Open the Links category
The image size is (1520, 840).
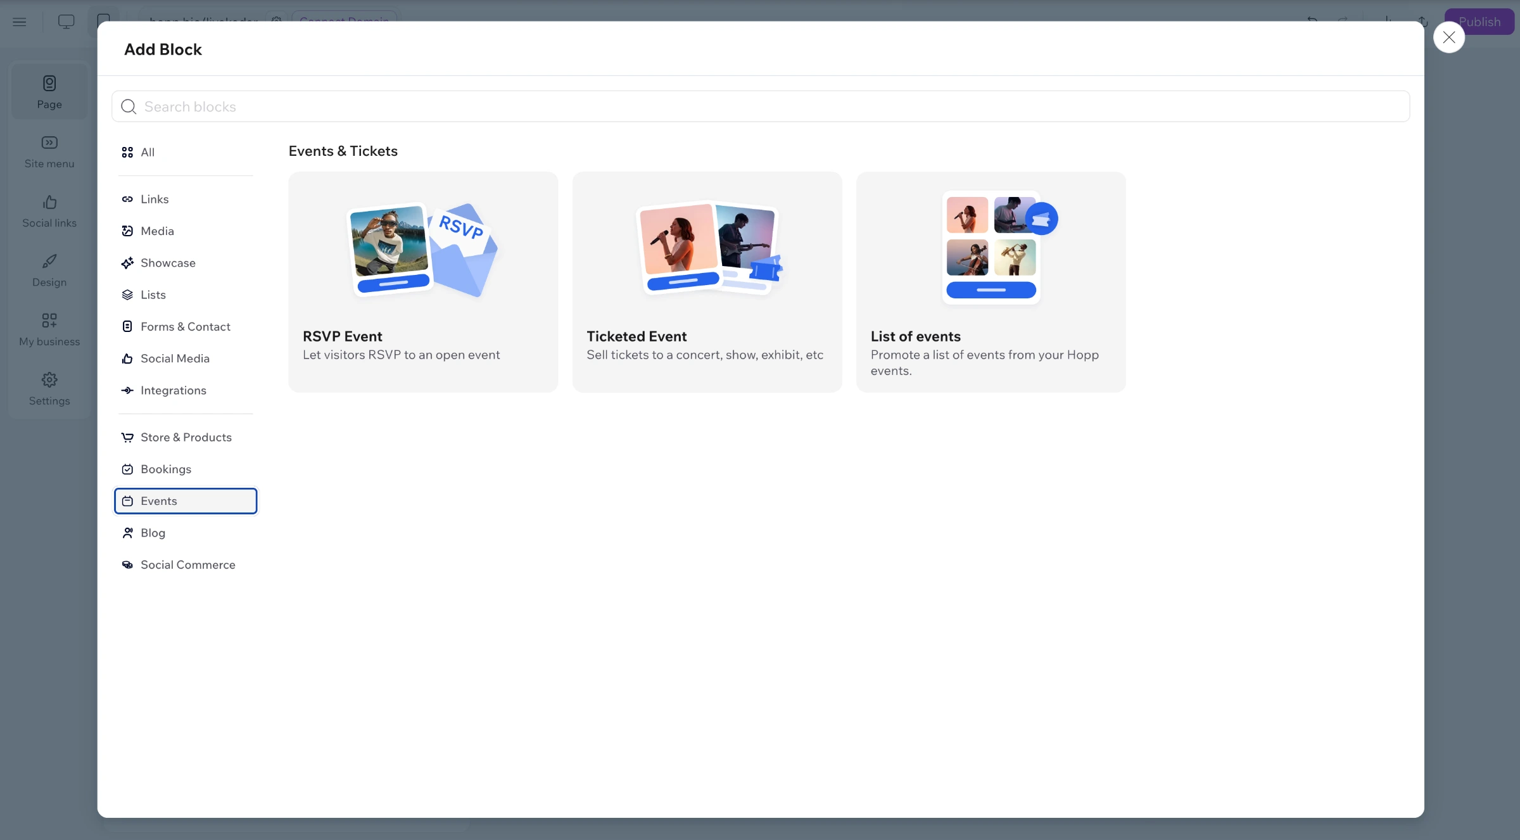click(185, 199)
